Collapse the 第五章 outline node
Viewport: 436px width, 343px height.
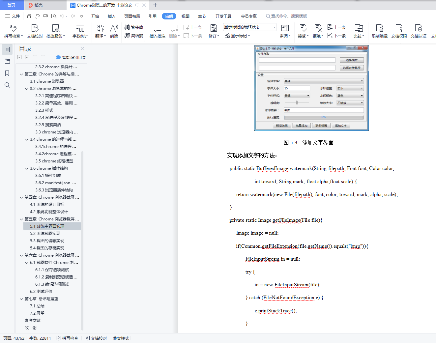[21, 219]
